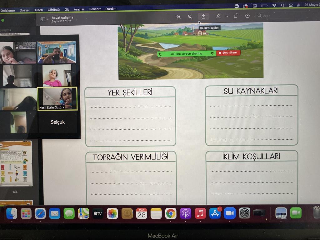320x240 pixels.
Task: Select Nesli Ecrin Öztürk's video tile
Action: point(57,98)
